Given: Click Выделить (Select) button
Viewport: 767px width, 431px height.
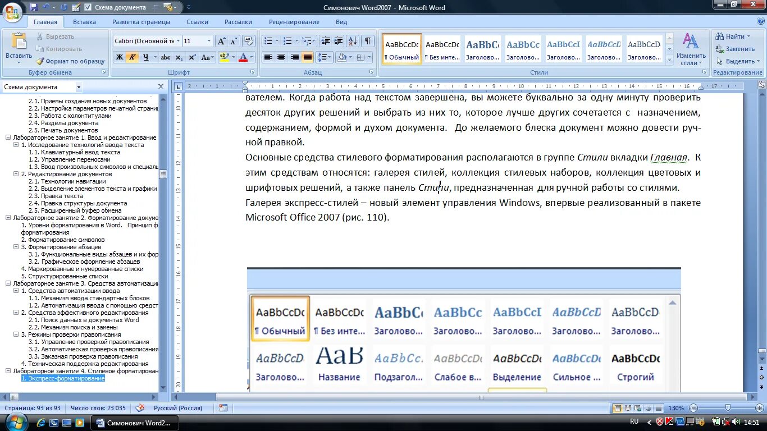Looking at the screenshot, I should coord(737,61).
